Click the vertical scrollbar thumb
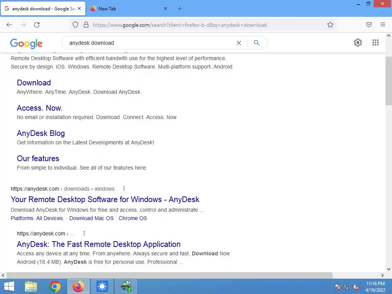The height and width of the screenshot is (294, 392). pyautogui.click(x=389, y=80)
